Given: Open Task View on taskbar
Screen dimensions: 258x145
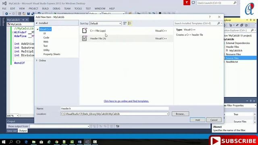Looking at the screenshot, I should tap(18, 142).
